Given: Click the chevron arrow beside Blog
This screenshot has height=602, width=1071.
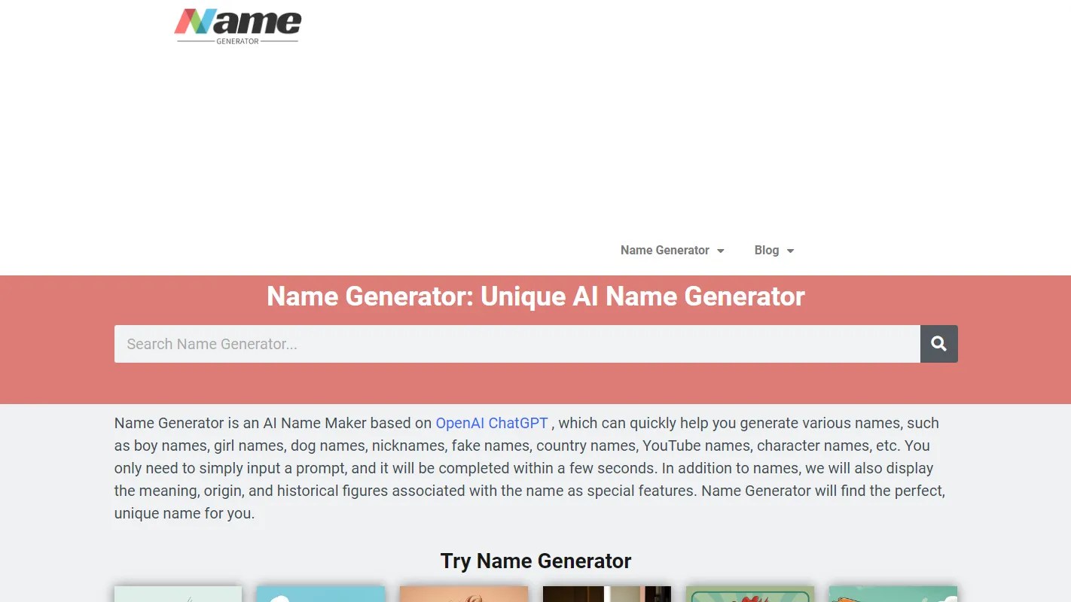Looking at the screenshot, I should 789,251.
